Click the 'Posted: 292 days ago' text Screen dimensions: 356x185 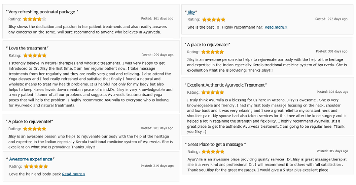click(x=331, y=19)
